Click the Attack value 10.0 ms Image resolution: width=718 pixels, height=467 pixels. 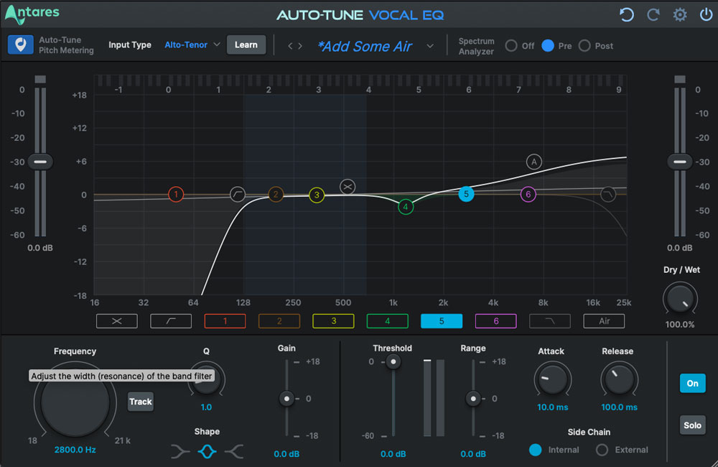click(x=552, y=407)
